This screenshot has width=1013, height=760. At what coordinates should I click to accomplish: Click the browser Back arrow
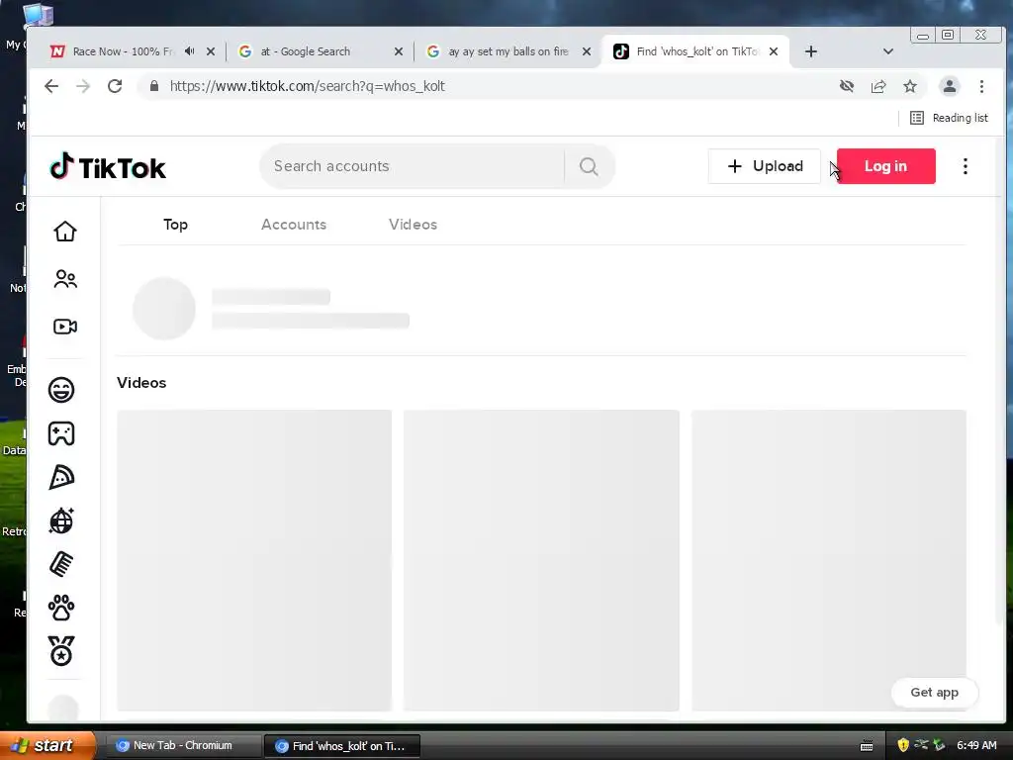[x=51, y=86]
